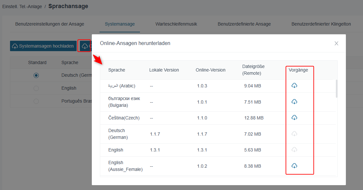Click file size 5.63 MB
The height and width of the screenshot is (190, 363).
click(x=252, y=150)
